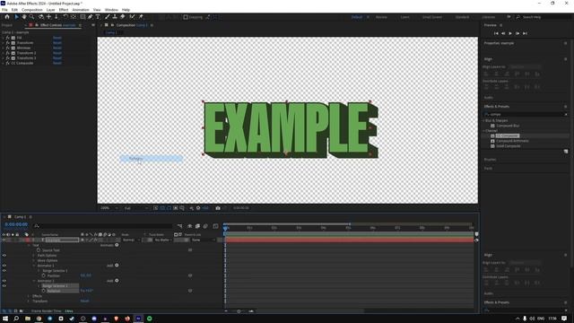The height and width of the screenshot is (323, 574).
Task: Click the snapshot camera icon below viewer
Action: 218,208
